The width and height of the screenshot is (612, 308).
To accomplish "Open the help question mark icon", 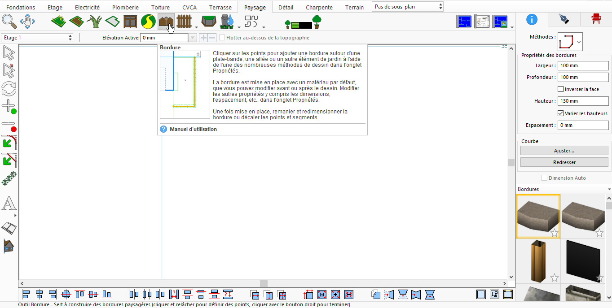I will click(163, 129).
